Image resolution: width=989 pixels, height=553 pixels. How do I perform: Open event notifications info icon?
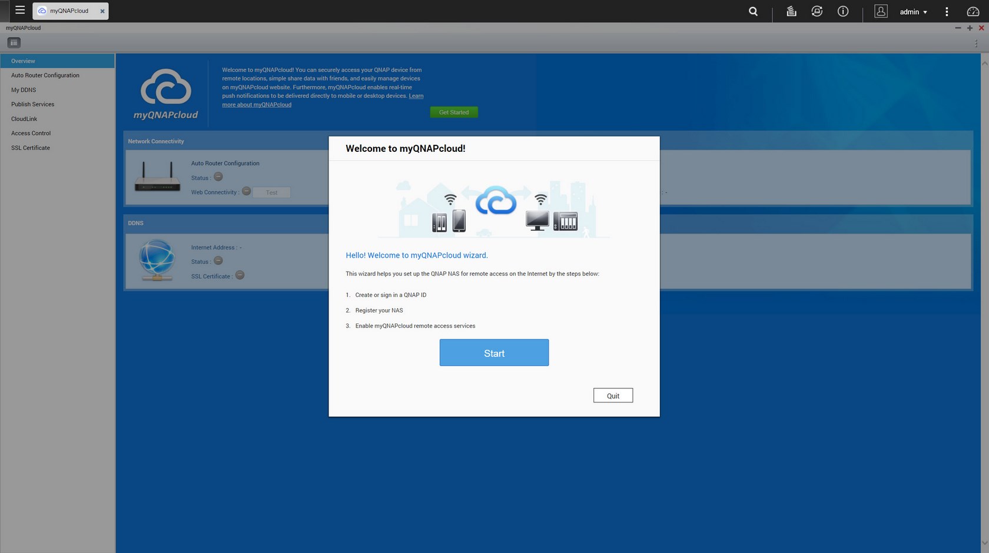click(x=843, y=11)
